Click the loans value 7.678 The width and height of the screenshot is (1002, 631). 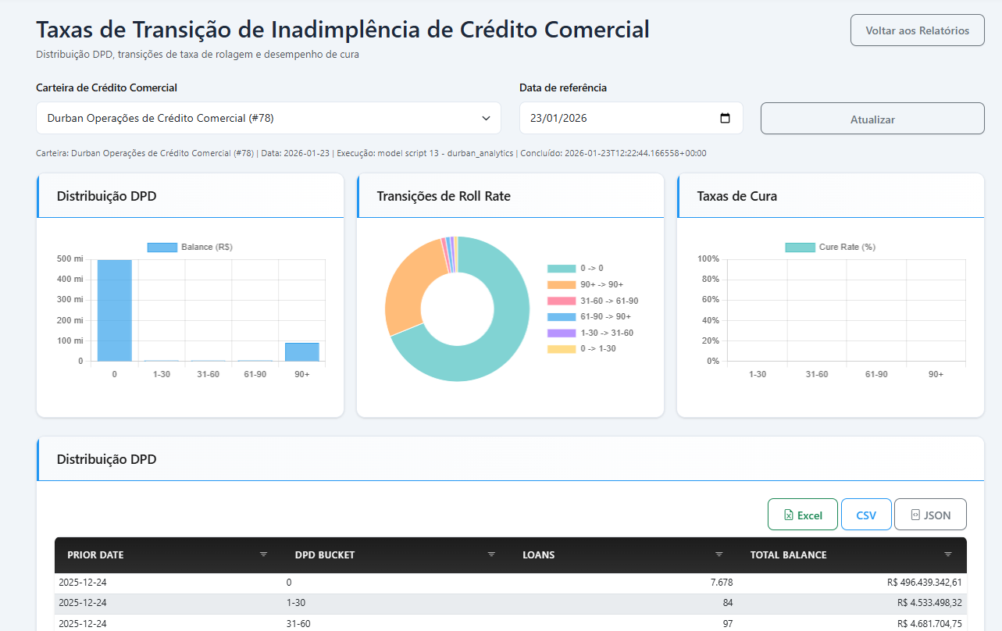pyautogui.click(x=722, y=583)
